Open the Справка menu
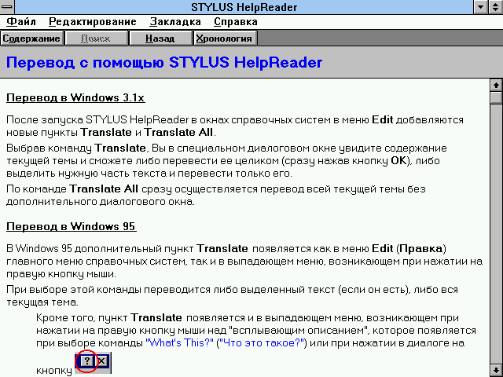Image resolution: width=503 pixels, height=377 pixels. pos(236,22)
